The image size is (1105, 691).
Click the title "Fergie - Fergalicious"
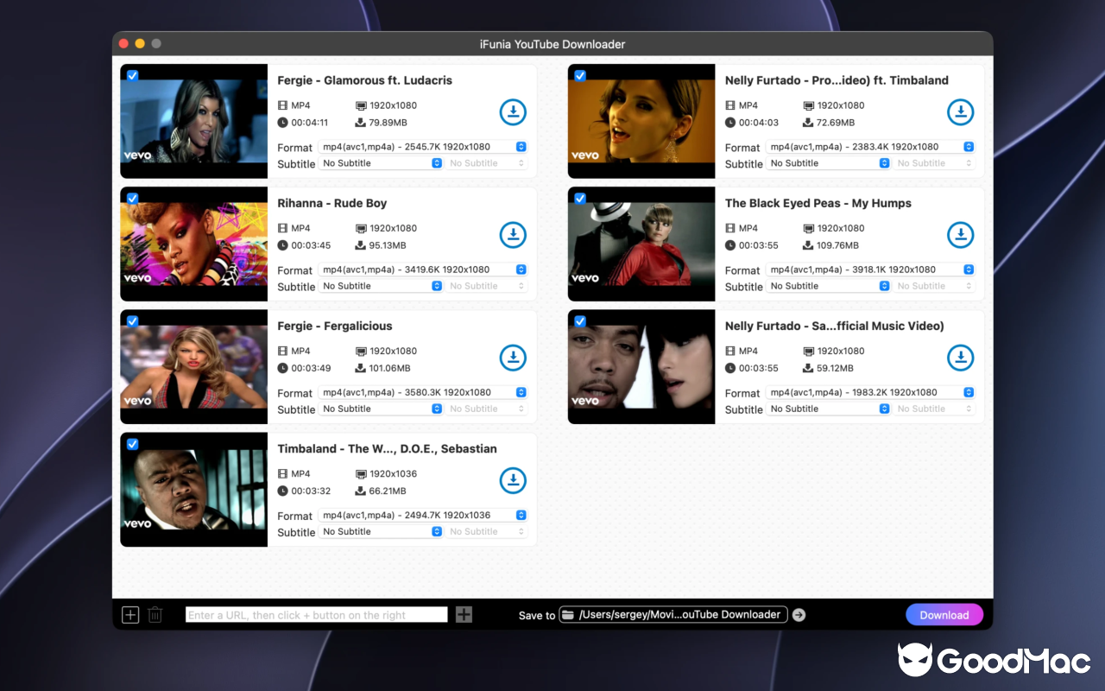click(x=335, y=326)
